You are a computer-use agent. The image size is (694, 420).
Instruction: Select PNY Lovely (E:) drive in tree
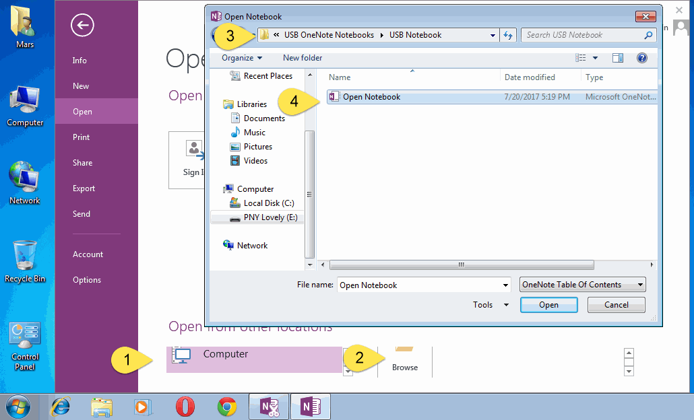(263, 217)
